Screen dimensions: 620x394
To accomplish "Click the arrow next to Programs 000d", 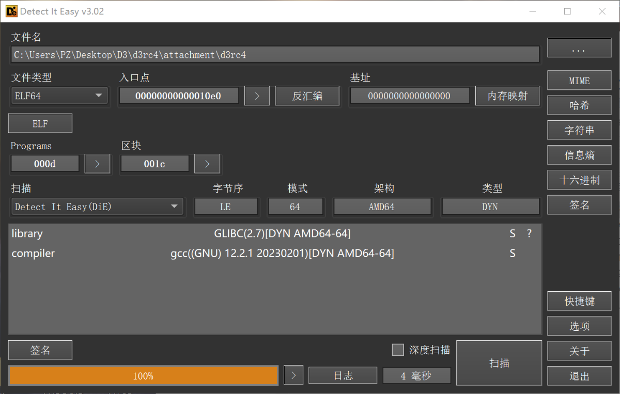I will (x=98, y=164).
